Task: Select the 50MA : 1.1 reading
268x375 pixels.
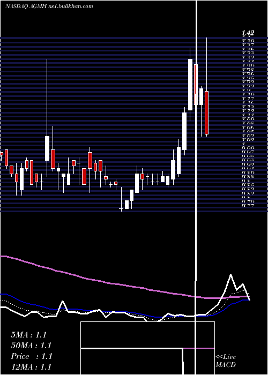Action: point(31,346)
